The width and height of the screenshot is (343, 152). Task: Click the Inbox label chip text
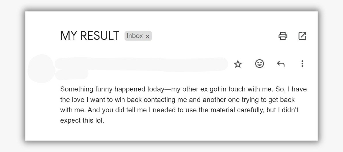[135, 36]
